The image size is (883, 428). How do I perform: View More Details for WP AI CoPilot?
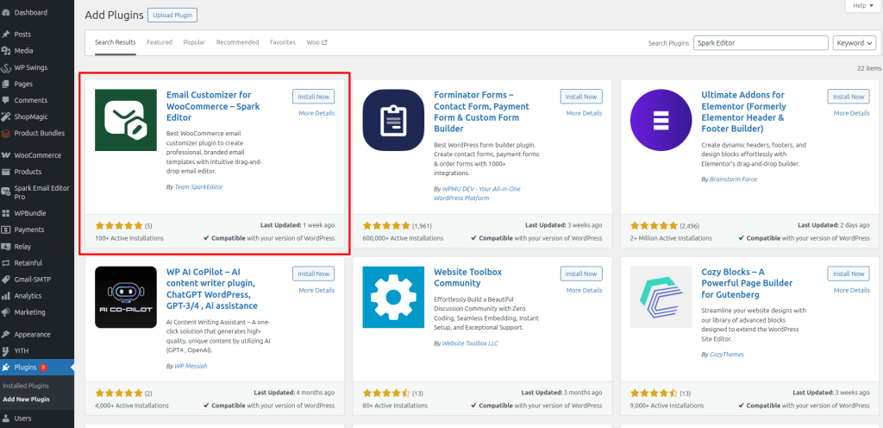pyautogui.click(x=316, y=291)
